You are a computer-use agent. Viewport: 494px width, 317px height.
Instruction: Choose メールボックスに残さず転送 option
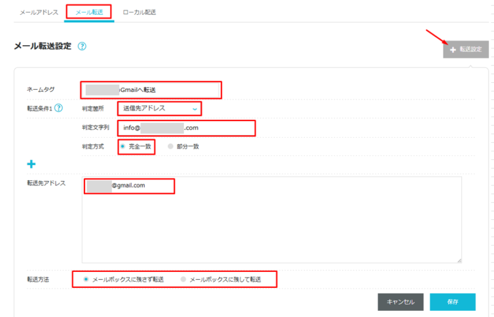[x=86, y=280]
